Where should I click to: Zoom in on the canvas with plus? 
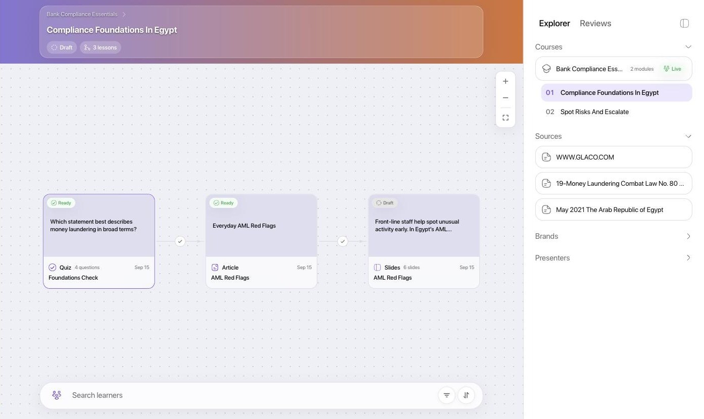click(x=506, y=81)
